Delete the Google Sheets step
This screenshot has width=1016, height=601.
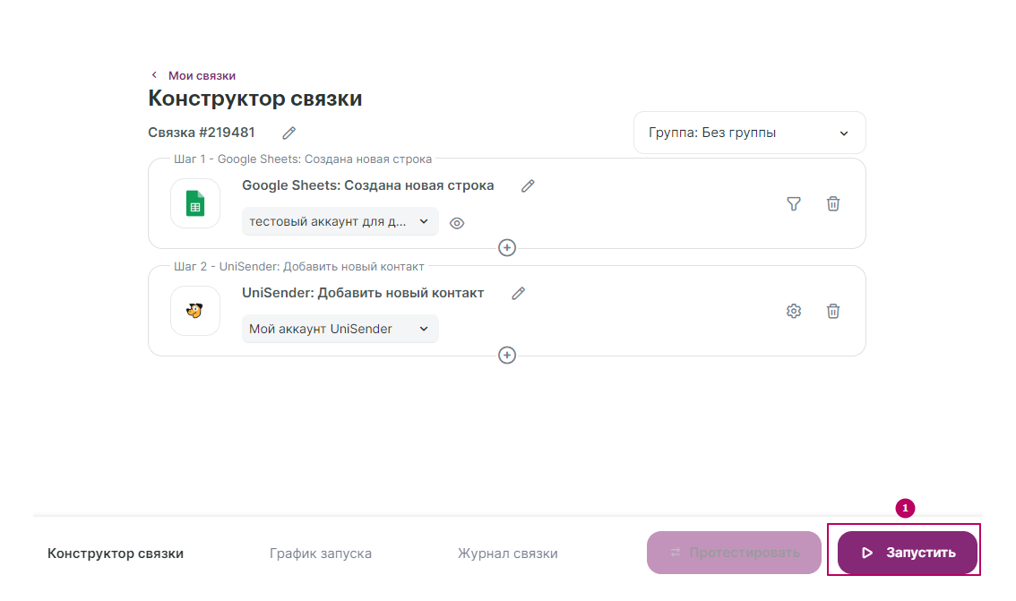point(833,203)
